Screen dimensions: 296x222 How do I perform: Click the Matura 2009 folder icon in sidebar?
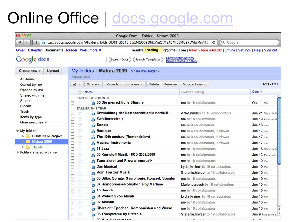point(28,142)
